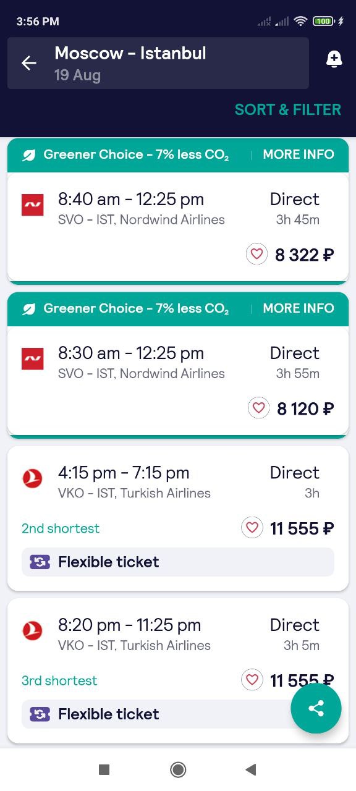
Task: Toggle heart on the 8 120 ₽ flight
Action: point(258,408)
